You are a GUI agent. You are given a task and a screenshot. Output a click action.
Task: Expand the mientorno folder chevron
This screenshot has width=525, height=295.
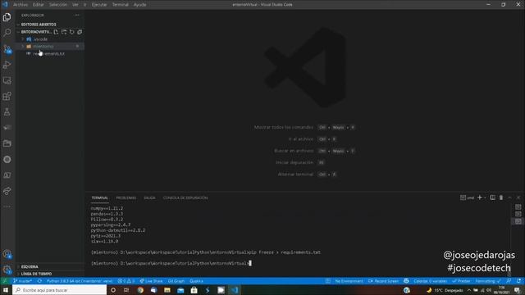(x=23, y=46)
